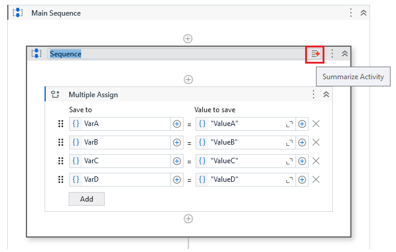Click the plus button beside "ValueD"
Screen dimensions: 396x252
click(x=302, y=180)
